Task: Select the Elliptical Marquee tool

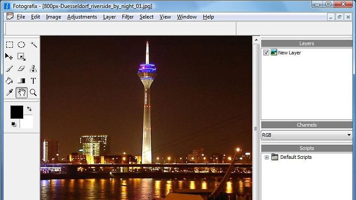Action: [x=21, y=45]
